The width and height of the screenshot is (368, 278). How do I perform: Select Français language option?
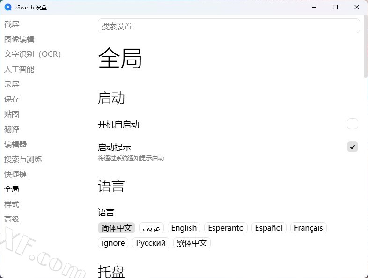(x=308, y=228)
